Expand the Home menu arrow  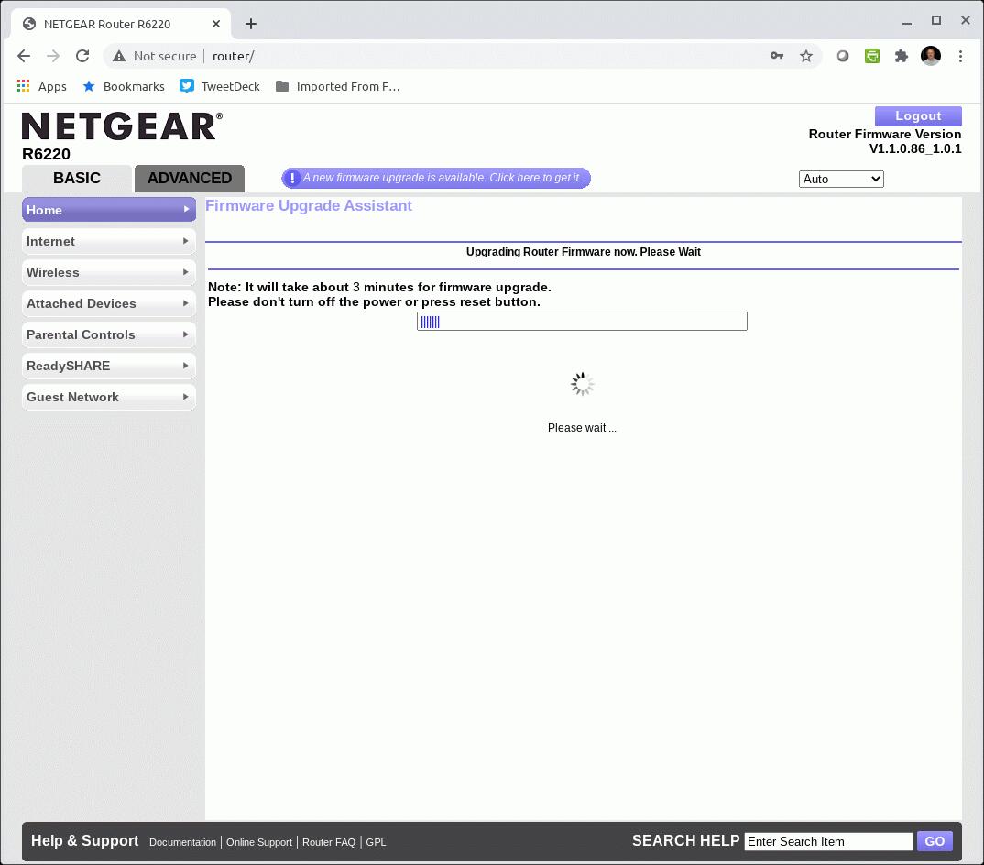click(186, 209)
